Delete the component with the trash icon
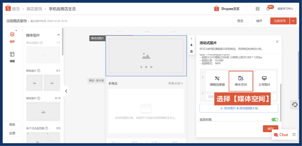Screen dimensions: 302x146 coord(191,51)
